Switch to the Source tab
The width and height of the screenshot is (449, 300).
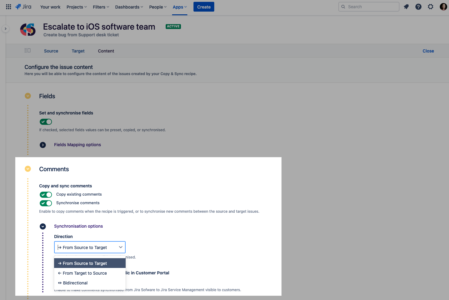[x=51, y=51]
